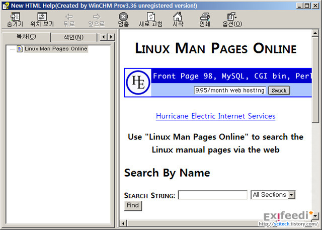Click the Forward (앞으로) arrow icon
This screenshot has height=230, width=322.
click(96, 17)
